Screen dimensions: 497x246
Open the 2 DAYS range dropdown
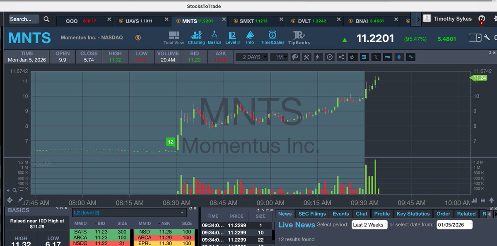(252, 57)
